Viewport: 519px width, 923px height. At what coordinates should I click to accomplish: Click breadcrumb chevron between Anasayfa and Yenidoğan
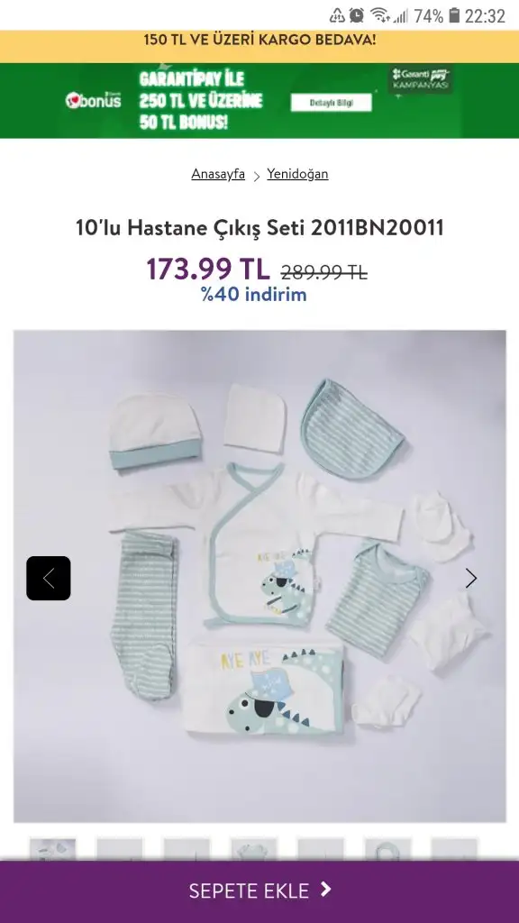tap(257, 176)
